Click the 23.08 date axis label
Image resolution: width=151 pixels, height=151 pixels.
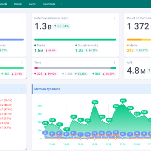123,144
